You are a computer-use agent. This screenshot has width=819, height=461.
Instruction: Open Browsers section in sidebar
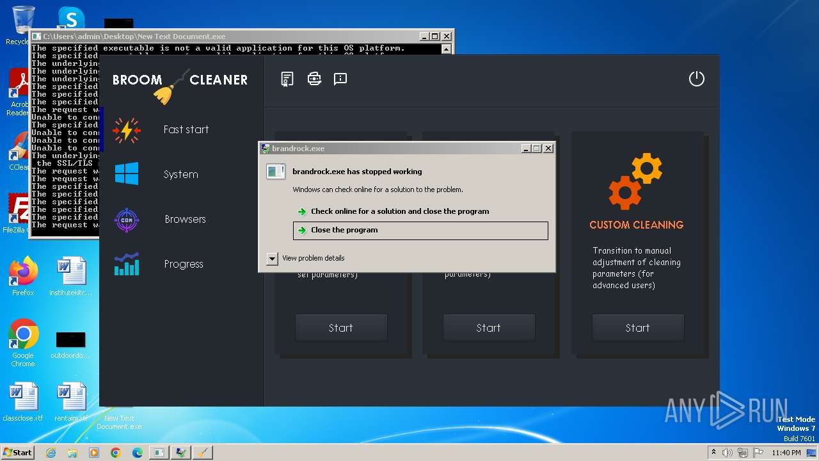[x=185, y=219]
